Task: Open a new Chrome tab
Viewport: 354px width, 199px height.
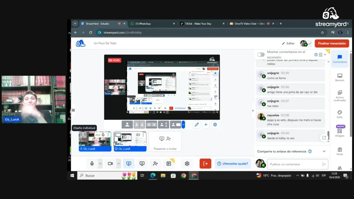Action: coord(281,23)
